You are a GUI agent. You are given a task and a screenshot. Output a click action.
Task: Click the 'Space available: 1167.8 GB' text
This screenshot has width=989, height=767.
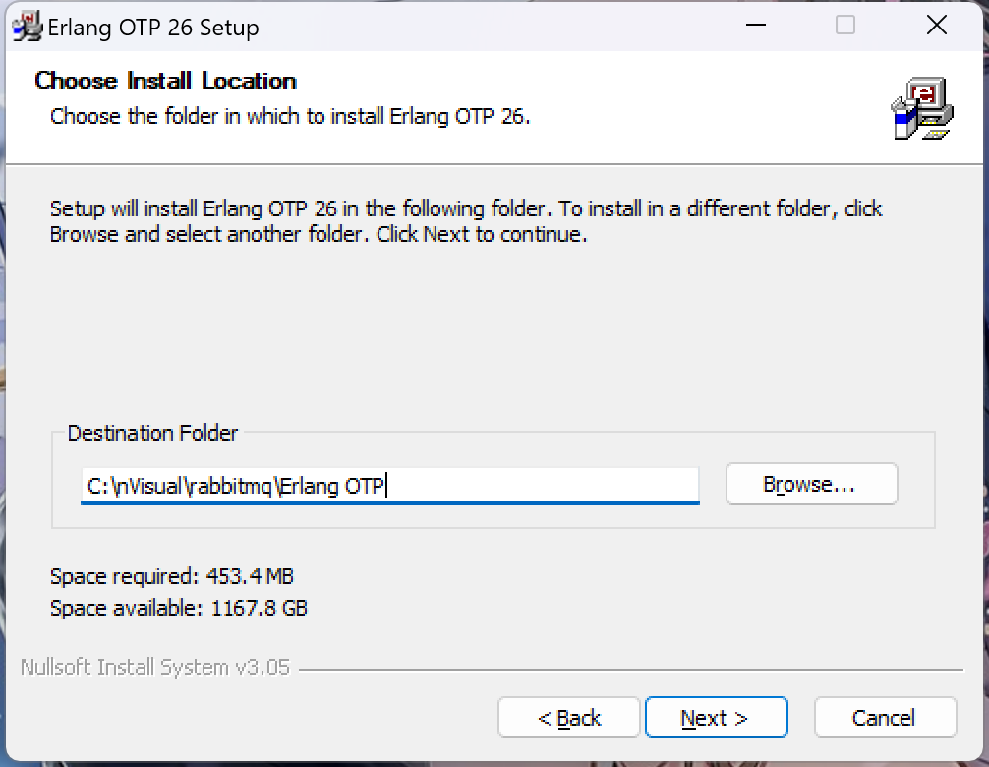[x=179, y=608]
